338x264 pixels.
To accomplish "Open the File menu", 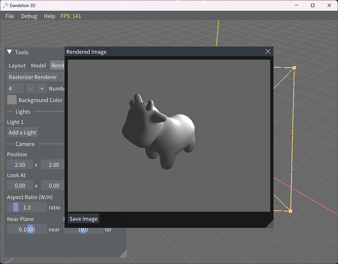I will 10,16.
